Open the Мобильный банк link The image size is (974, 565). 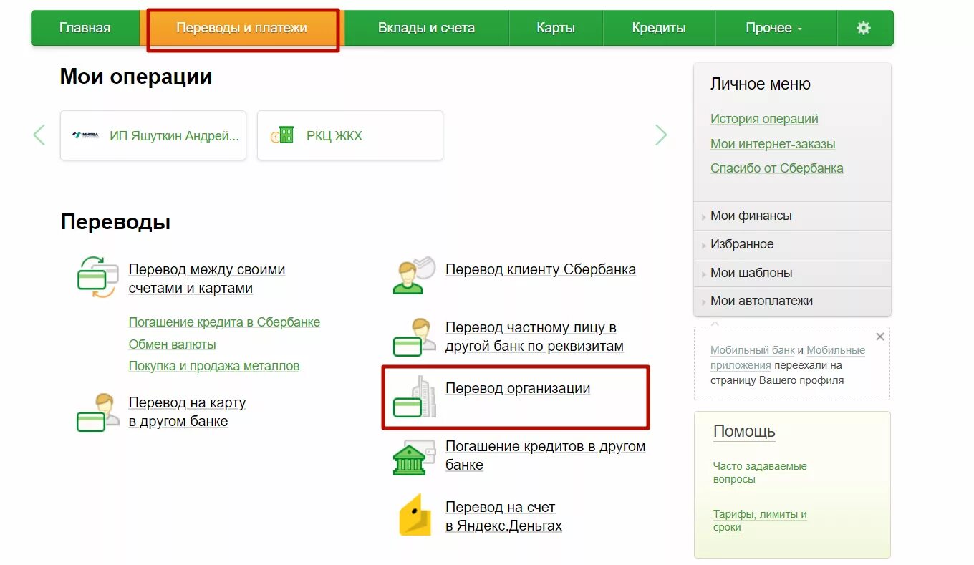coord(753,350)
